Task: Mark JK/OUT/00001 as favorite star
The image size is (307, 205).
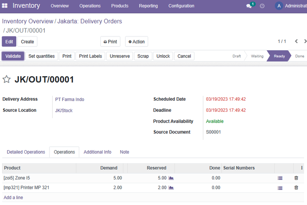Action: pyautogui.click(x=7, y=80)
